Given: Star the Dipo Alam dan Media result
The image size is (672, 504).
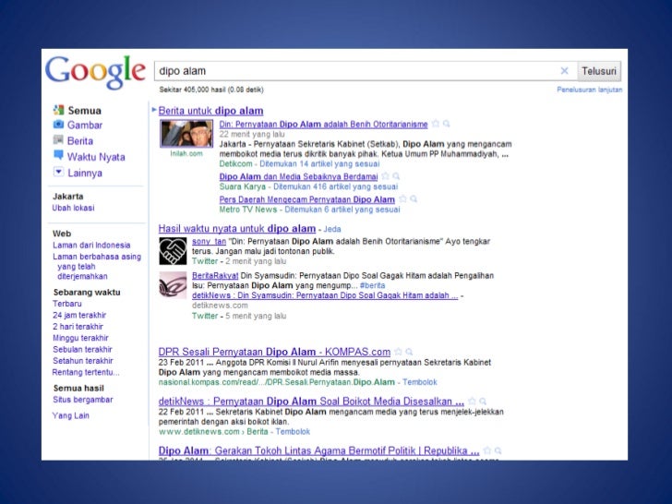Looking at the screenshot, I should pyautogui.click(x=385, y=175).
